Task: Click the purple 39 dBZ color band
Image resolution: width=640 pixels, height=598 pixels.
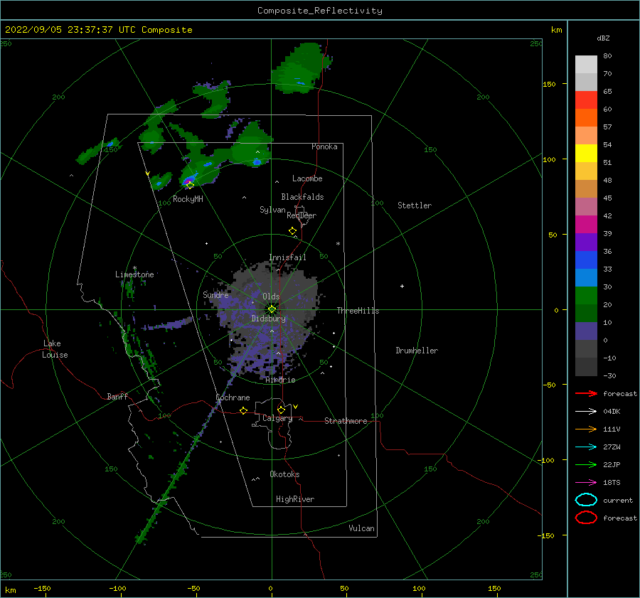Action: (586, 242)
